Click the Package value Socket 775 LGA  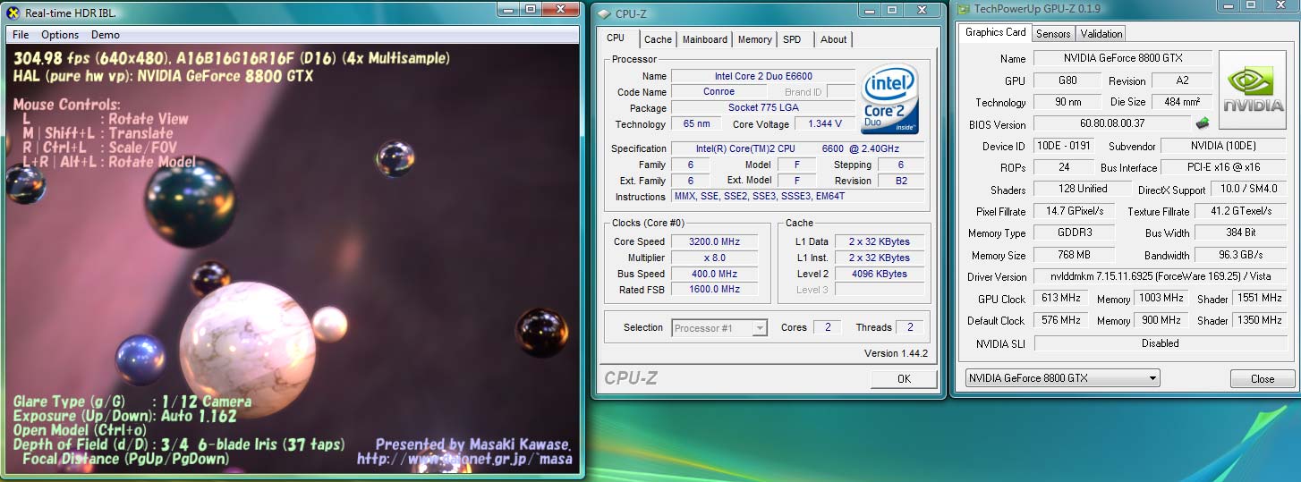pos(763,107)
